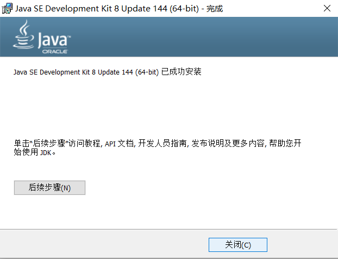Click the Java Oracle logo in the banner
The height and width of the screenshot is (259, 338).
pyautogui.click(x=42, y=37)
